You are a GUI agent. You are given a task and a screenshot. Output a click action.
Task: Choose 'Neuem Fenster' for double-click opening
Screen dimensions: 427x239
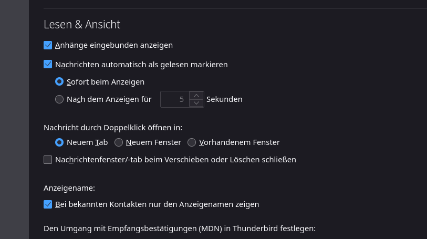coord(119,142)
